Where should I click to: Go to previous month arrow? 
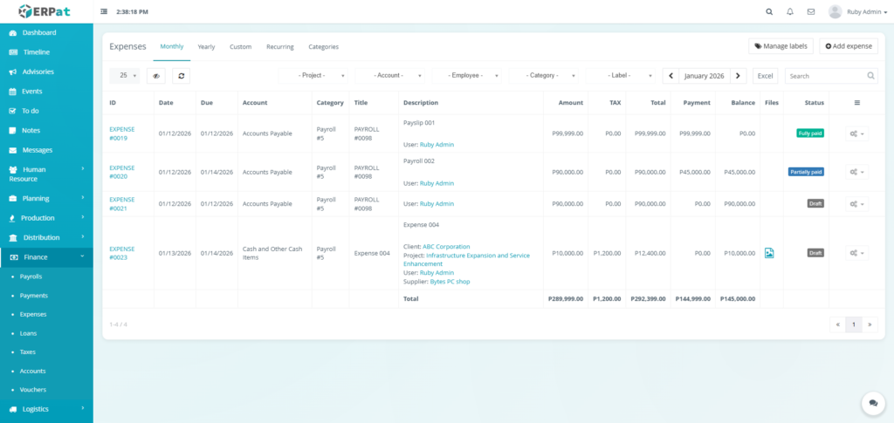tap(670, 76)
